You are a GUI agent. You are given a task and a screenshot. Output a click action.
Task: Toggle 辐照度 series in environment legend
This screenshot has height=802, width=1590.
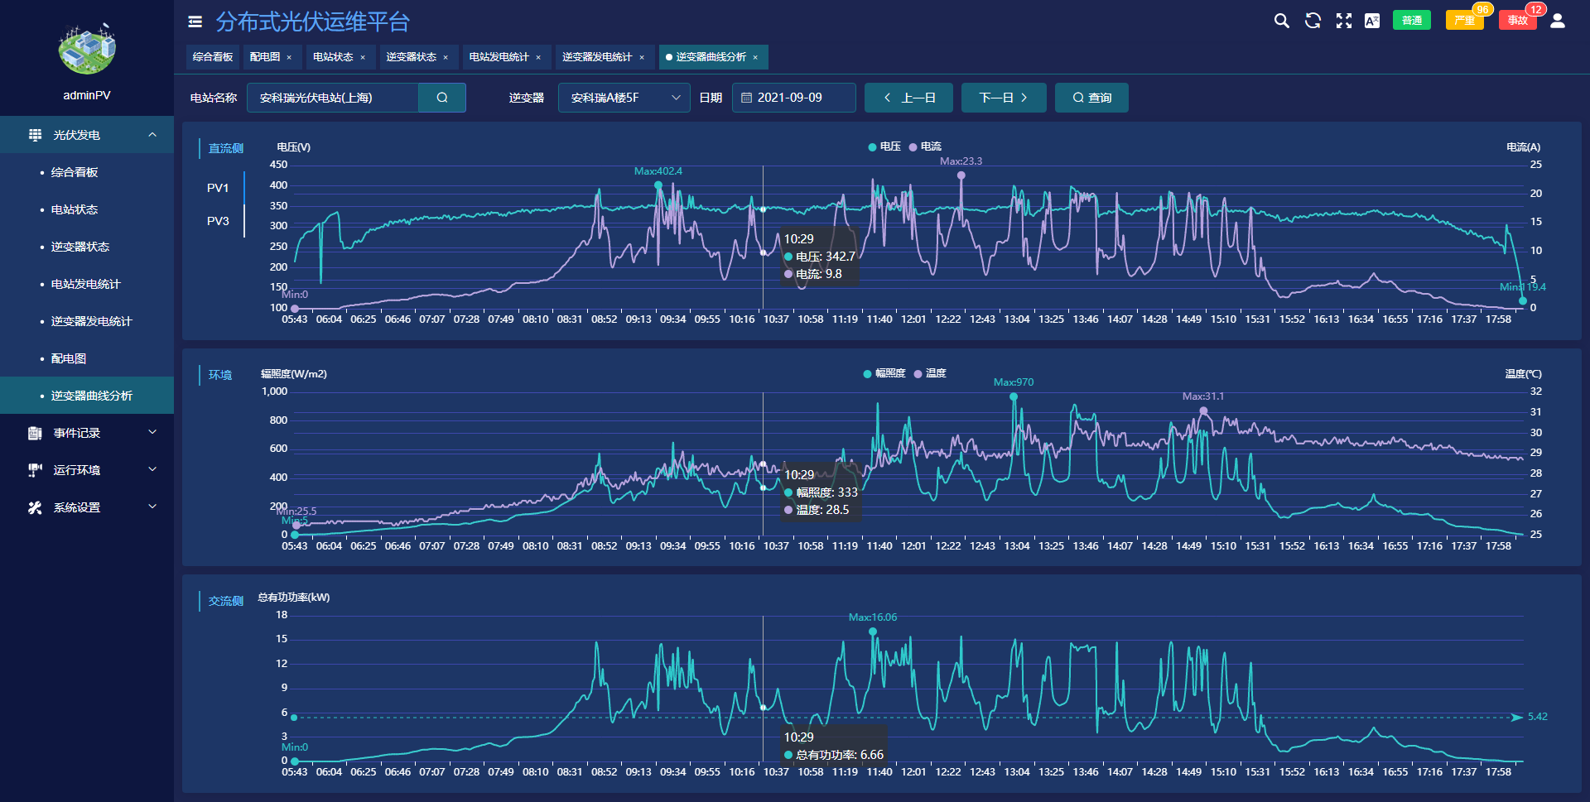pos(884,373)
